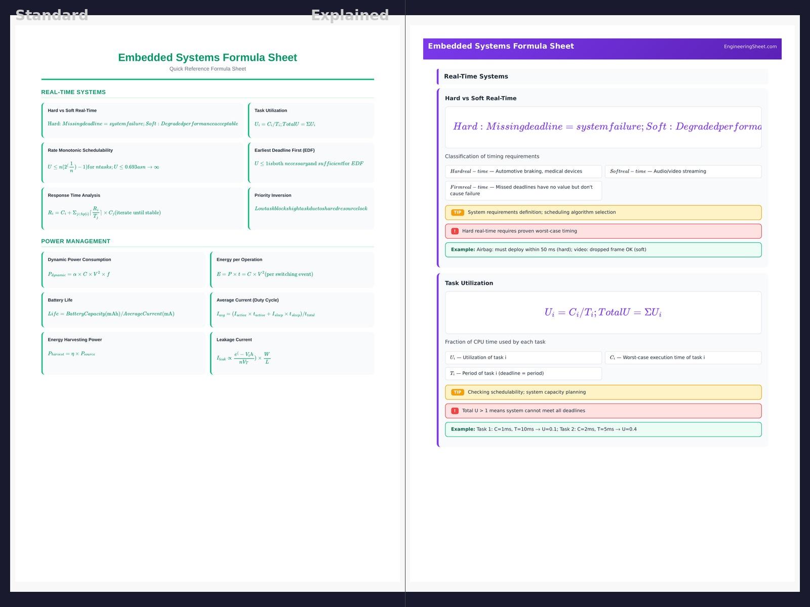Click the Battery Life formula card

coord(124,310)
